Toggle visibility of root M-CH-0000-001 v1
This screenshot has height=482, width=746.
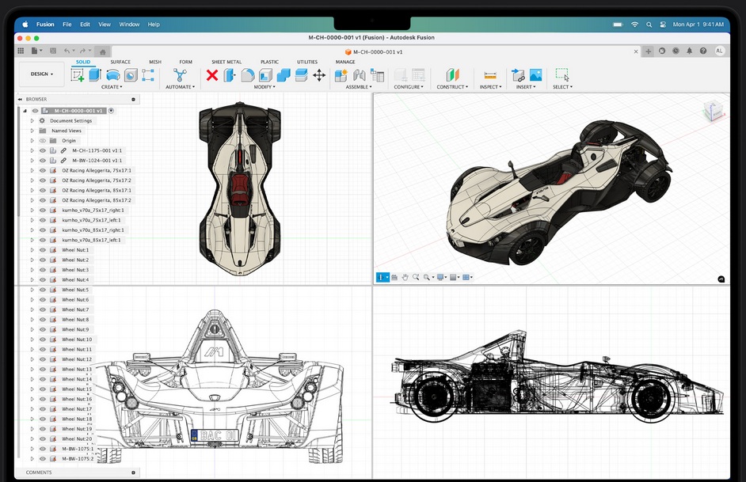34,111
